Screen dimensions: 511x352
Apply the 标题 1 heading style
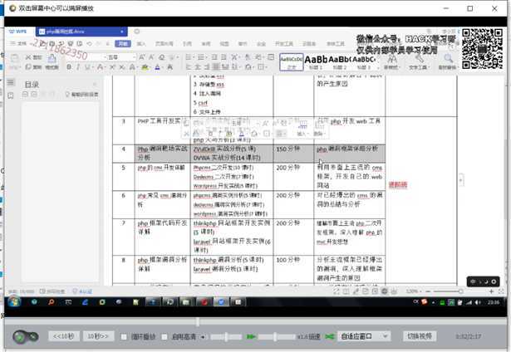(x=316, y=62)
